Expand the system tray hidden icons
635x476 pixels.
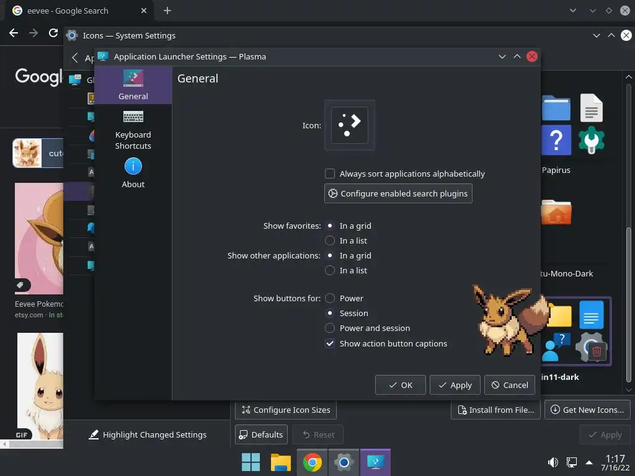(x=589, y=462)
